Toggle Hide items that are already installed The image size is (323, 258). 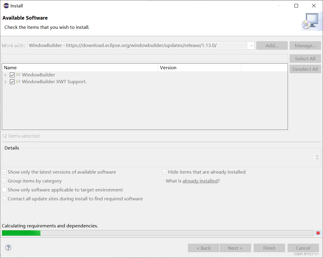coord(164,172)
